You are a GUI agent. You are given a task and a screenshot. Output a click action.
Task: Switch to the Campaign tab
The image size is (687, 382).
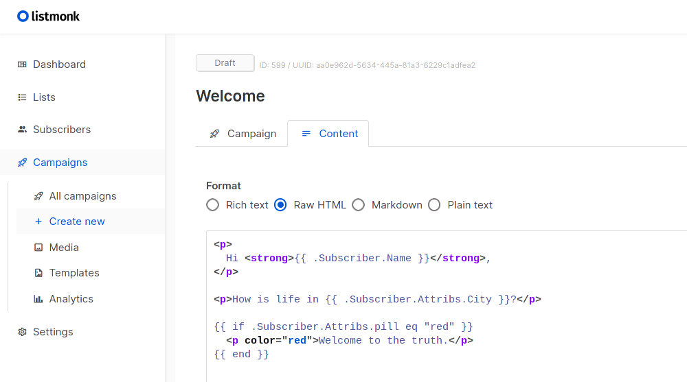click(243, 134)
